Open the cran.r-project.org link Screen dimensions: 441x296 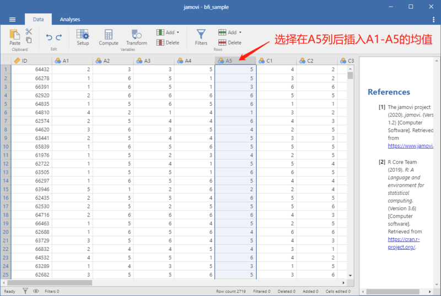tap(404, 243)
